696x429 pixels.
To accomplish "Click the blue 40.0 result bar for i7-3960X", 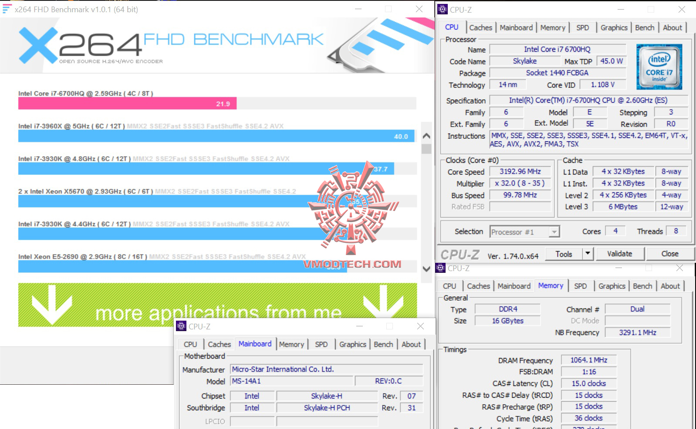I will (216, 136).
